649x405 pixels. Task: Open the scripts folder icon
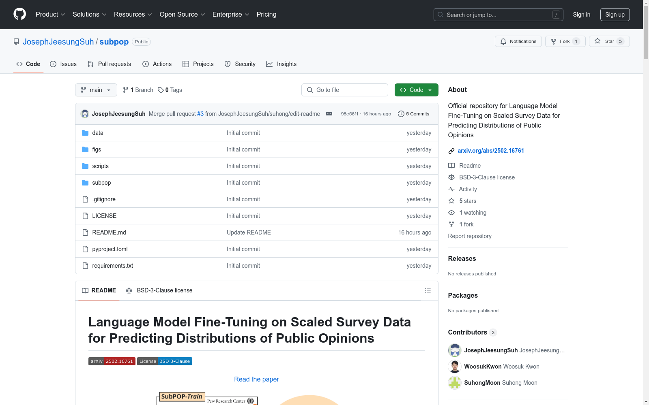(85, 166)
